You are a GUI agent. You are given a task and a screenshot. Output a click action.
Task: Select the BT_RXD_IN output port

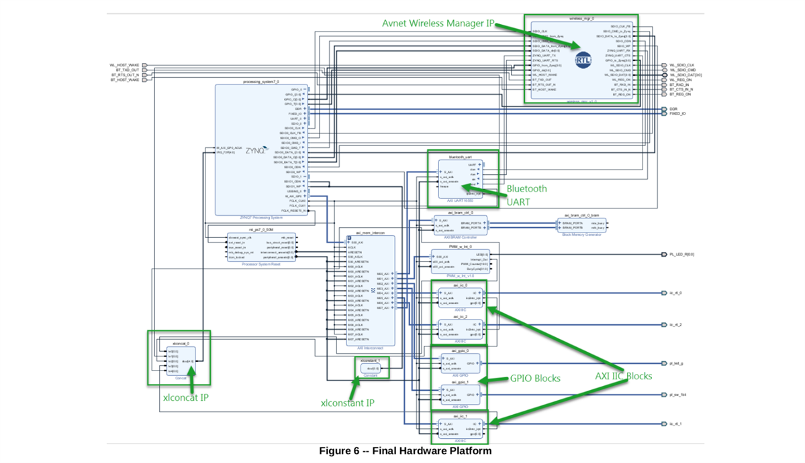[664, 84]
